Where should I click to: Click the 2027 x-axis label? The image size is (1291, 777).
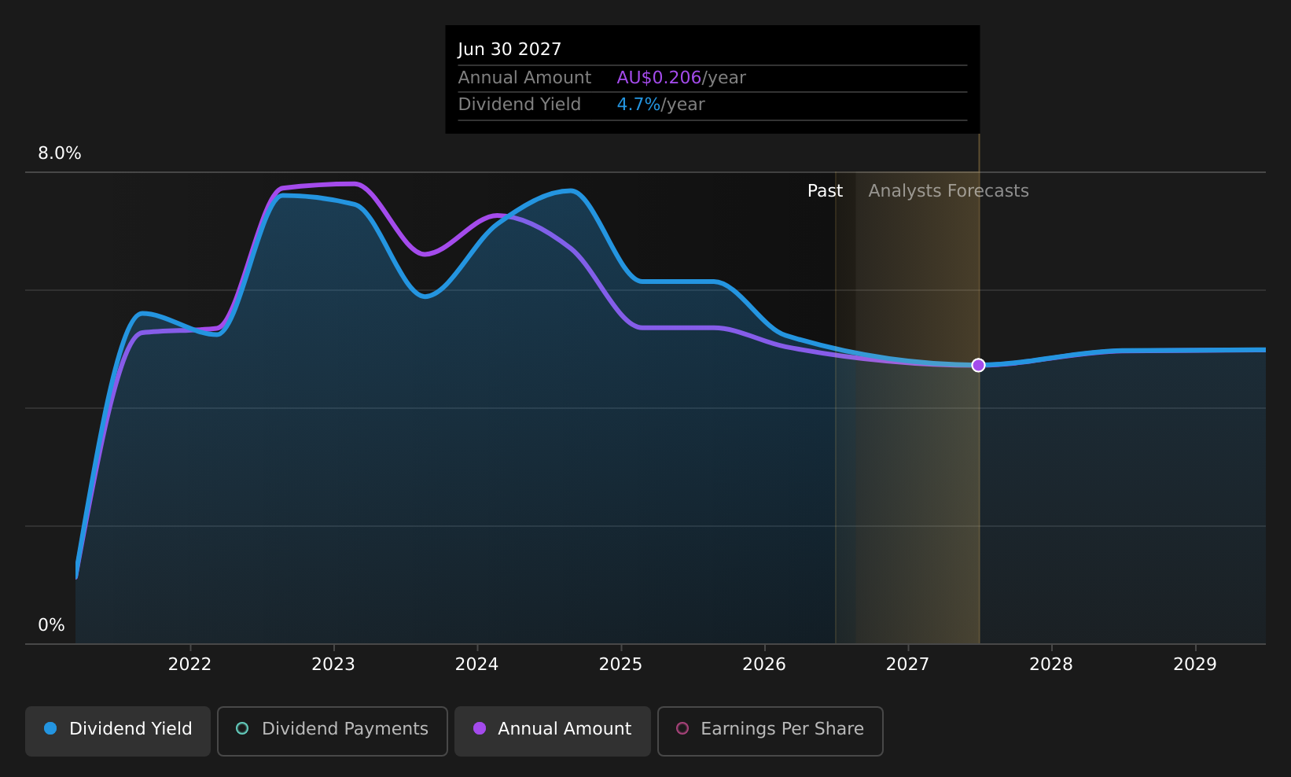point(907,665)
